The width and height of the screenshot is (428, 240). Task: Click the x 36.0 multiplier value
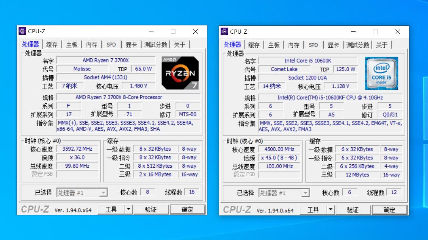pyautogui.click(x=77, y=157)
